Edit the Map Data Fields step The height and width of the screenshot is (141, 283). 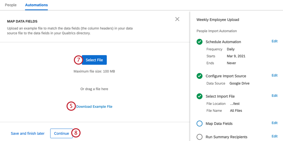coord(275,123)
